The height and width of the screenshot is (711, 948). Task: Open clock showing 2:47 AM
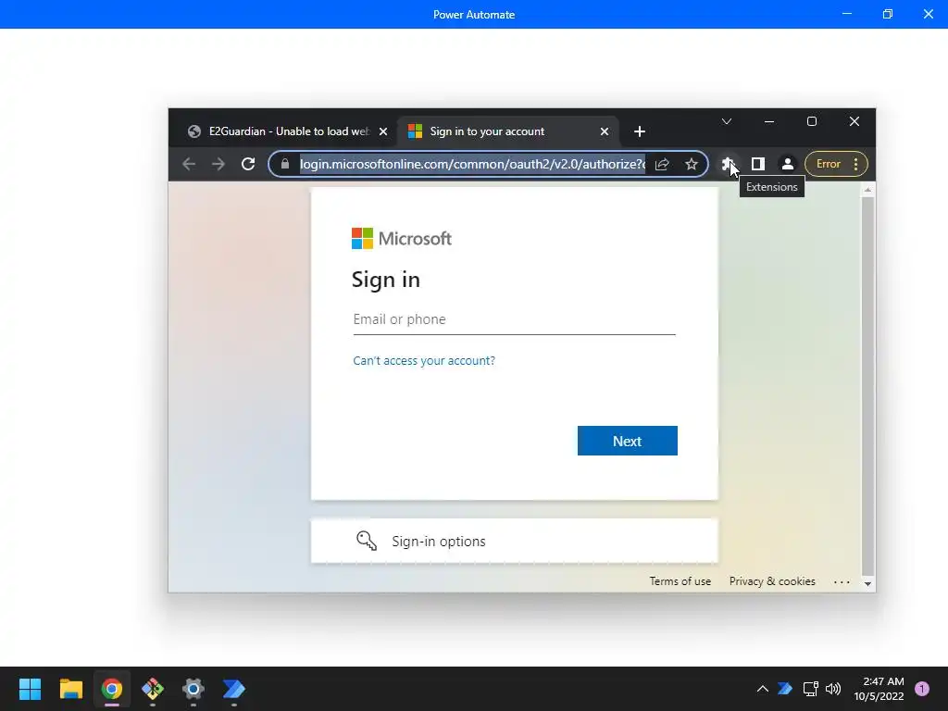point(879,689)
